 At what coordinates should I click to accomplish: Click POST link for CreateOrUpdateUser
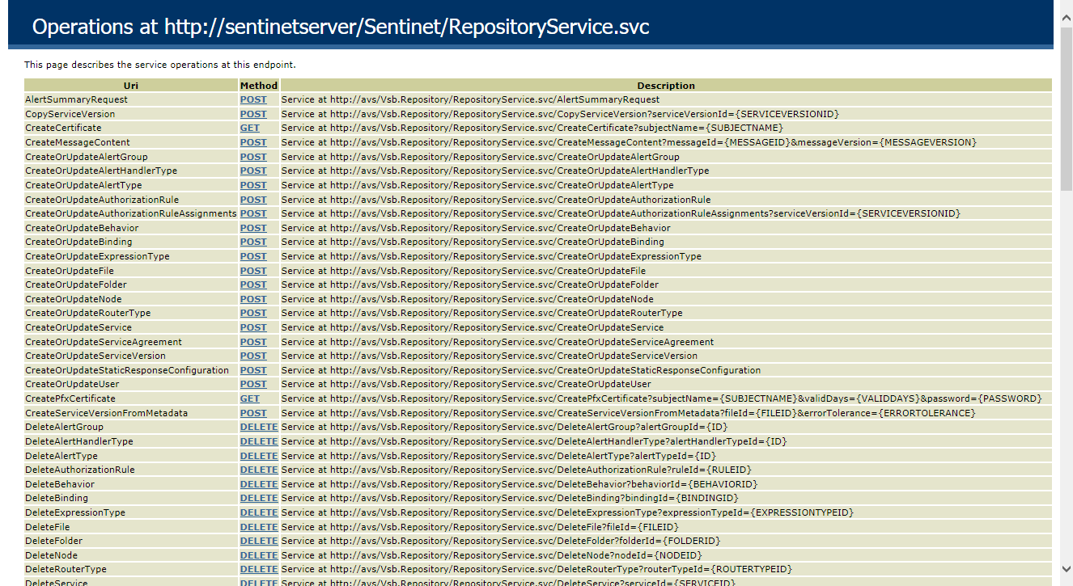252,384
